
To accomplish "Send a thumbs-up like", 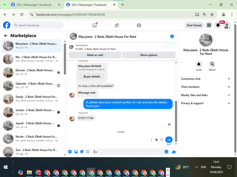I will [x=174, y=152].
